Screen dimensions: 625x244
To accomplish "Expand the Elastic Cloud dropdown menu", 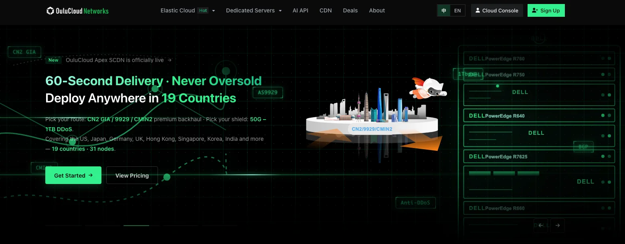I will (x=188, y=10).
